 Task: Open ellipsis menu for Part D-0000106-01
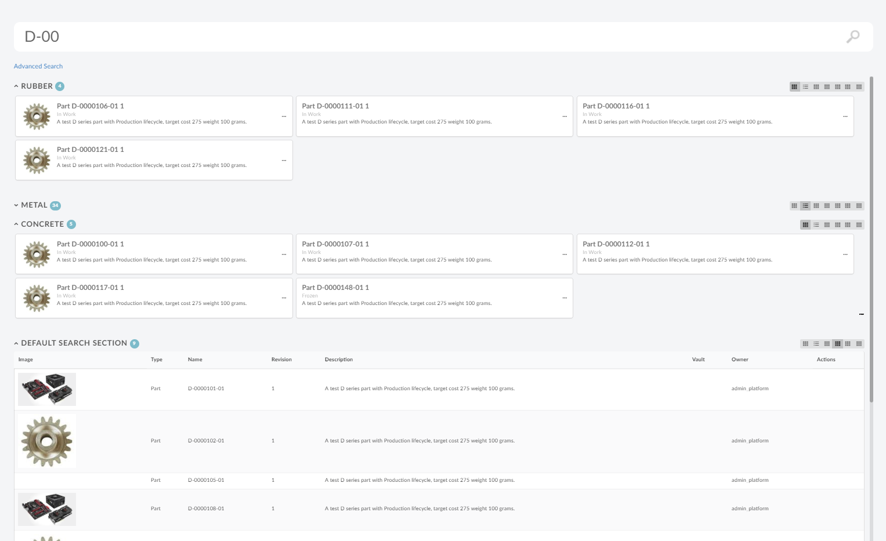pos(284,117)
